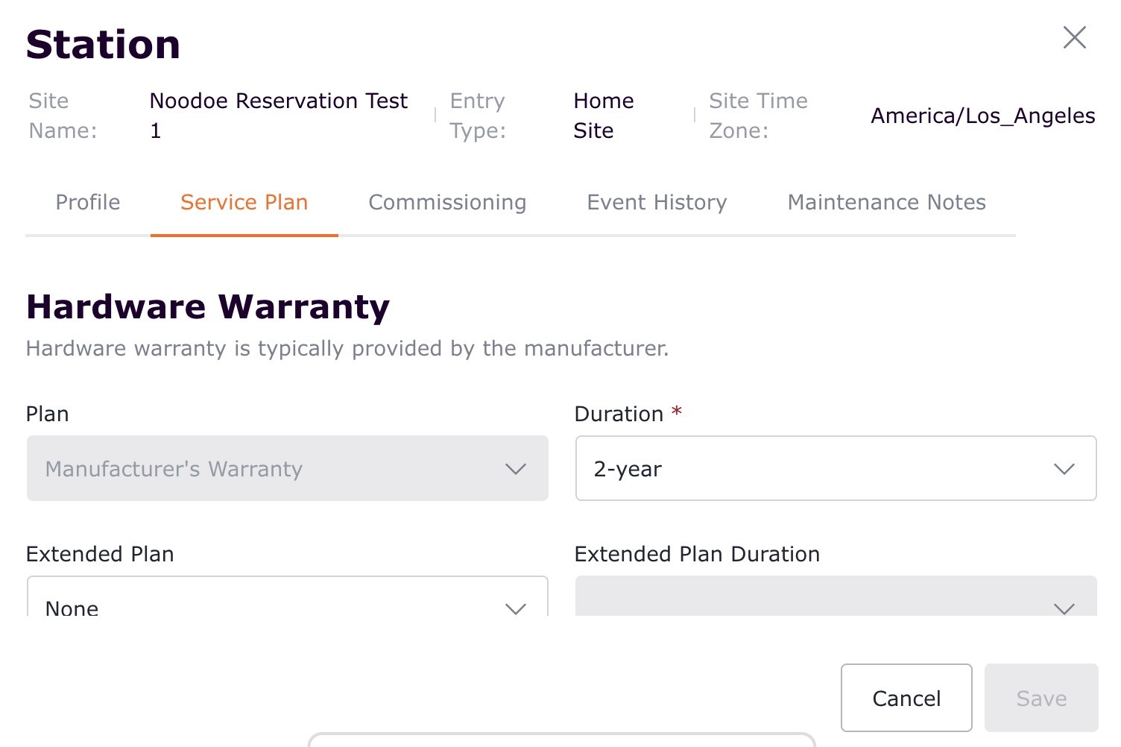Click the Save button
Screen dimensions: 1121x747
(1041, 698)
